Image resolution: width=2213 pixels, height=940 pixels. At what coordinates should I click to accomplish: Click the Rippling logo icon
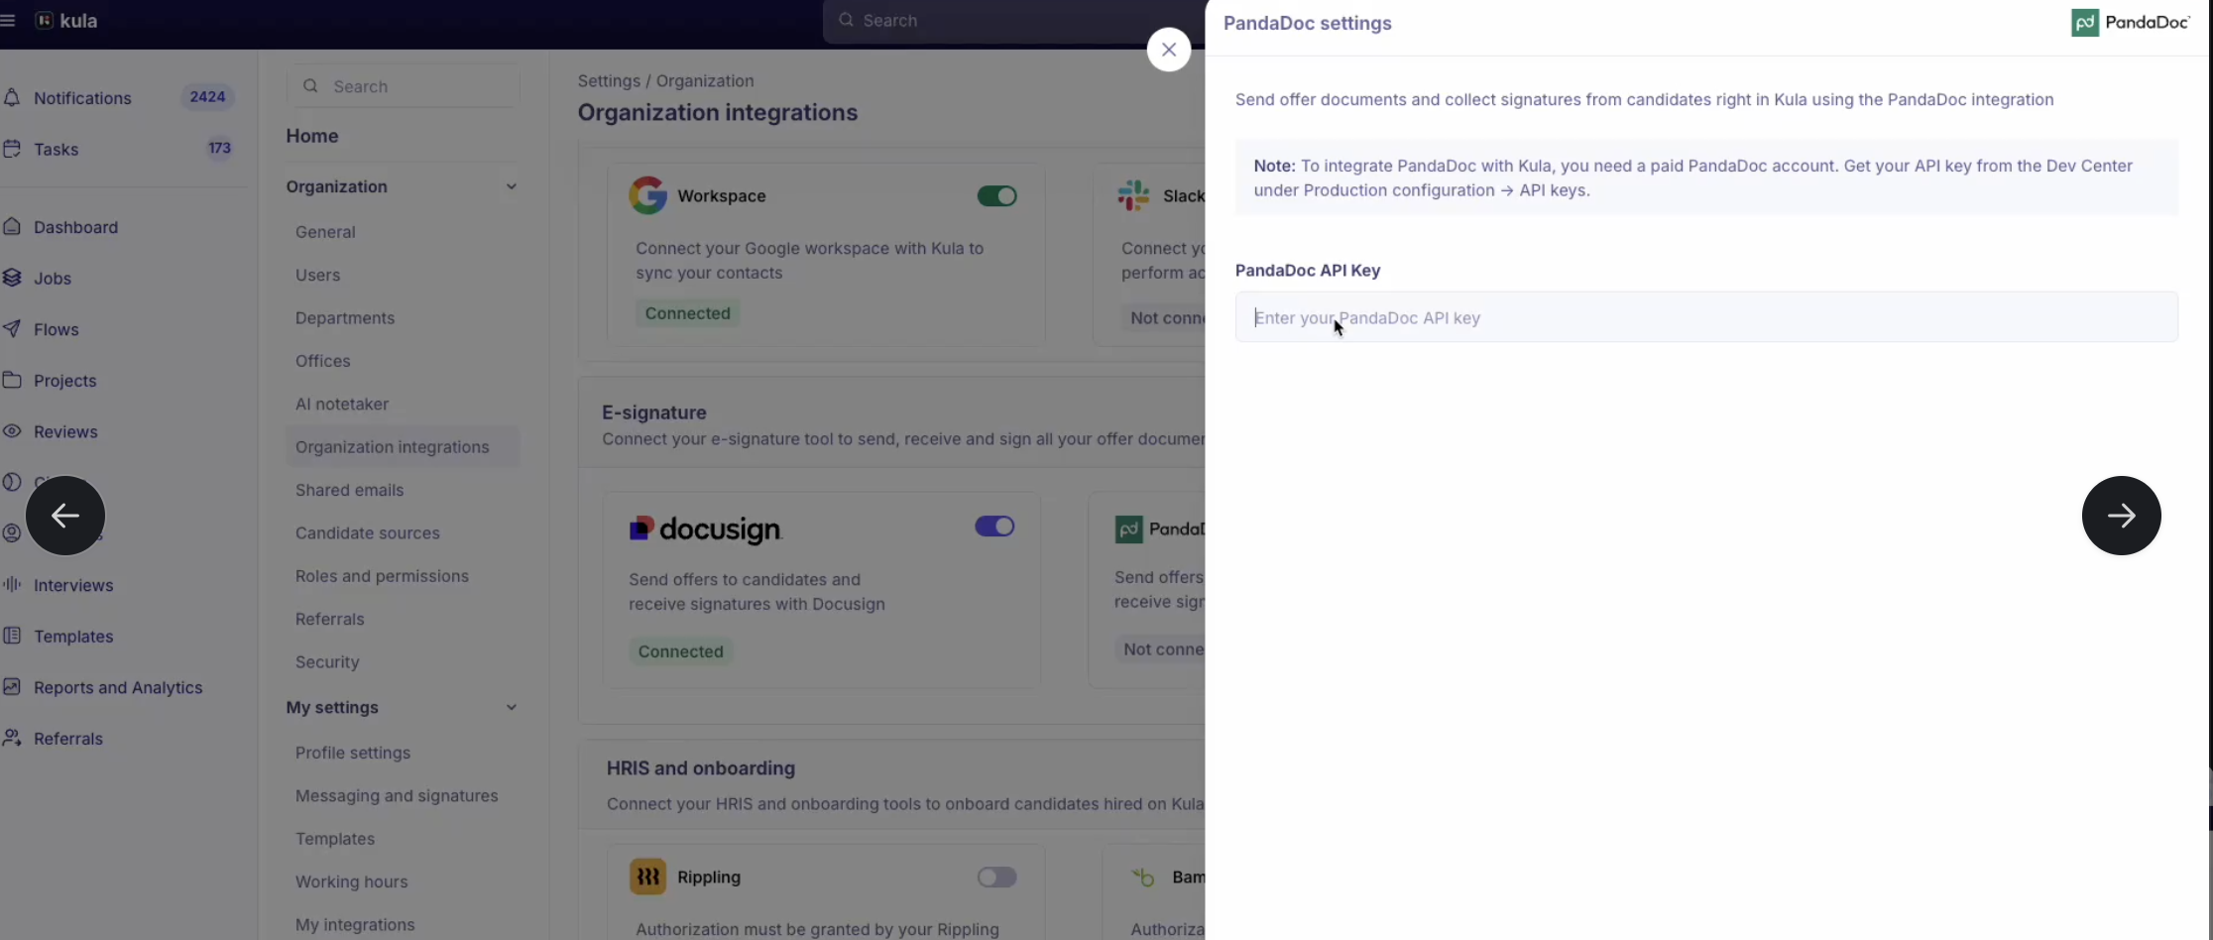647,877
